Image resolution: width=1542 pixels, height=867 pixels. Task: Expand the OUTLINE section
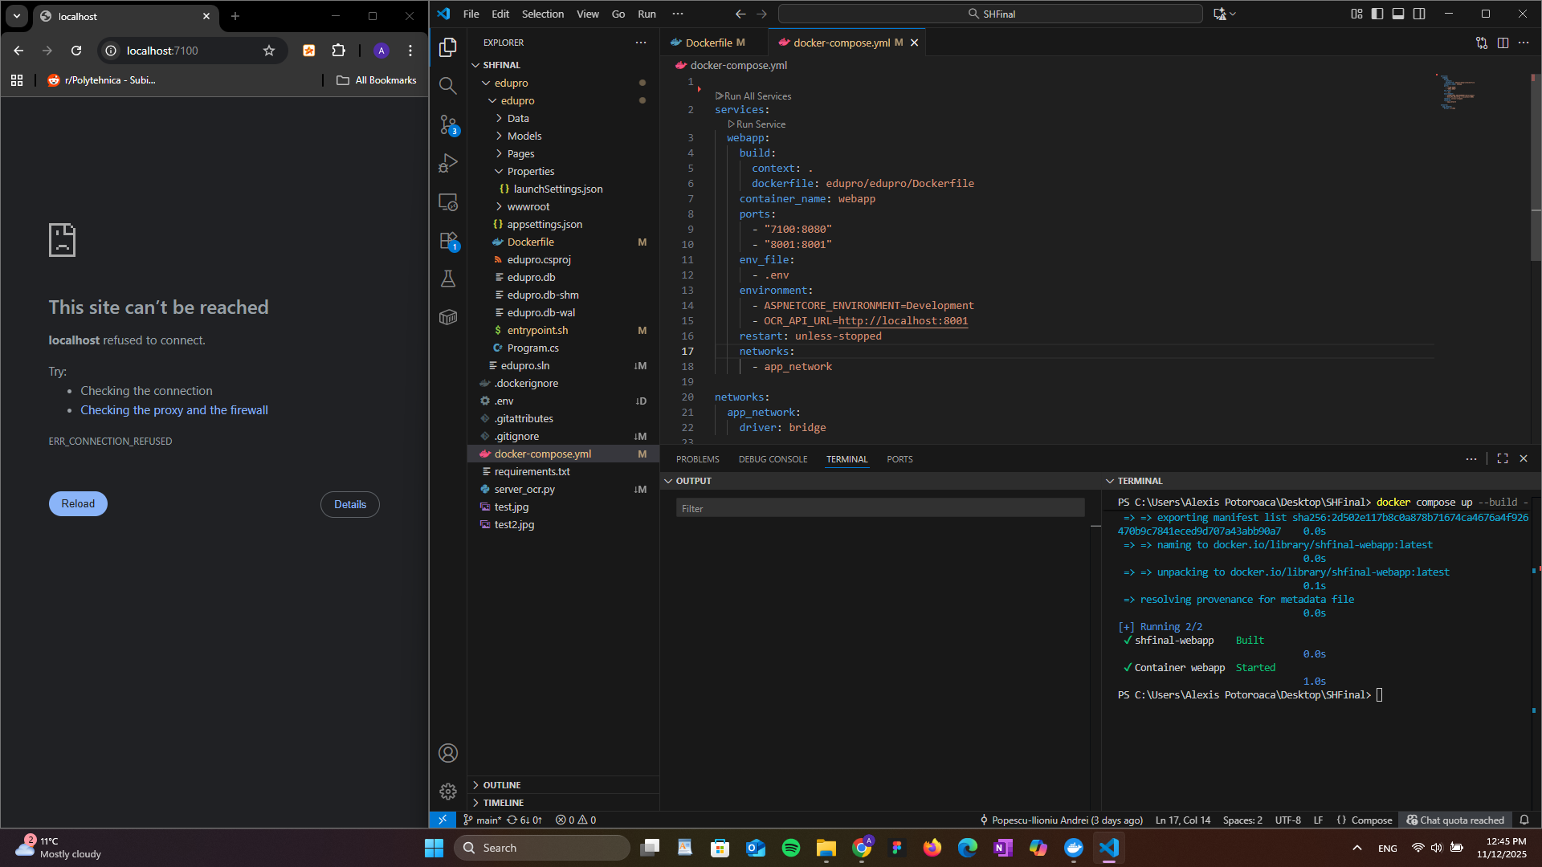pyautogui.click(x=502, y=785)
